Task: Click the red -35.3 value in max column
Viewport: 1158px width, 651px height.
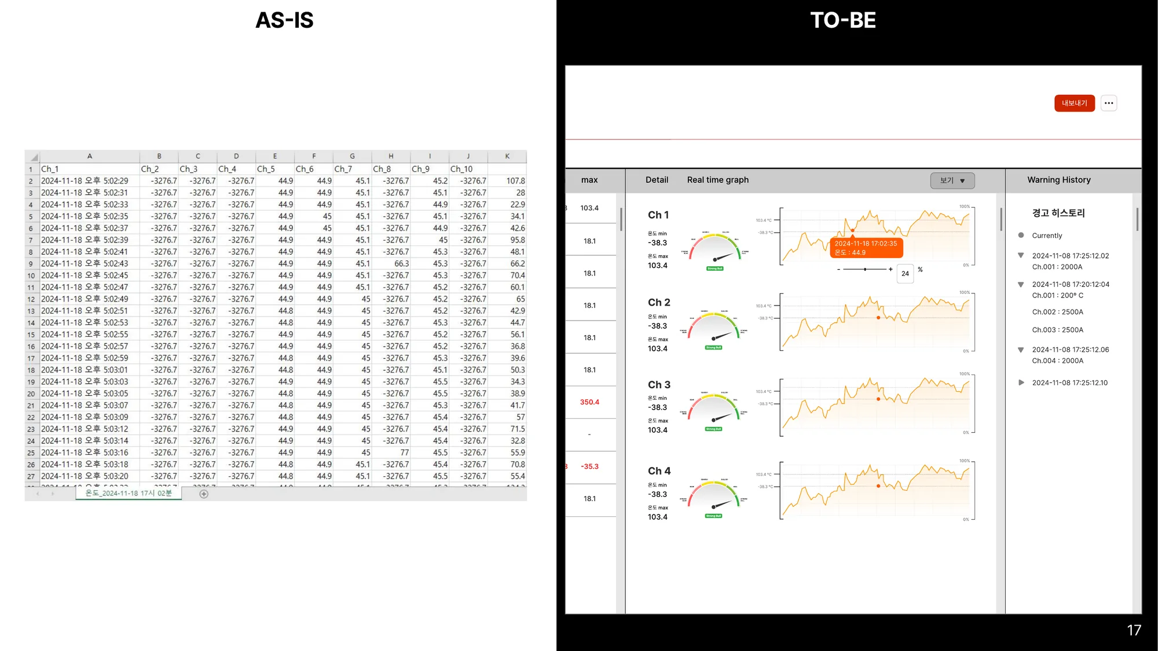Action: tap(589, 466)
